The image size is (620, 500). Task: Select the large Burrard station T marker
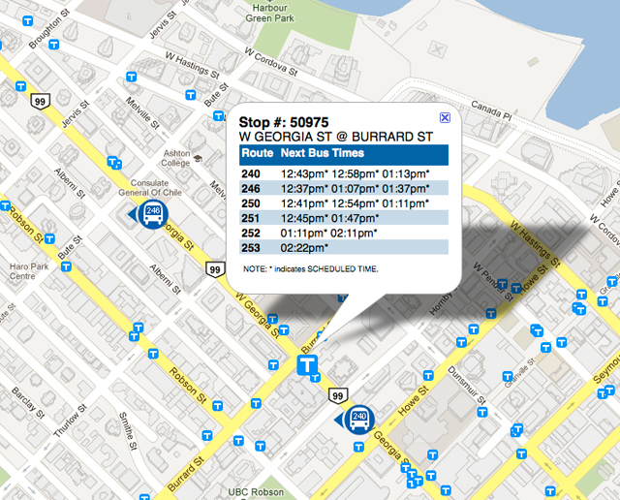308,367
